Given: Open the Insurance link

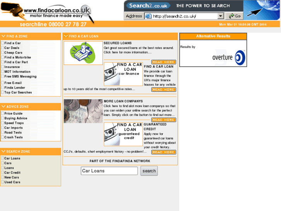Looking at the screenshot, I should tap(12, 67).
